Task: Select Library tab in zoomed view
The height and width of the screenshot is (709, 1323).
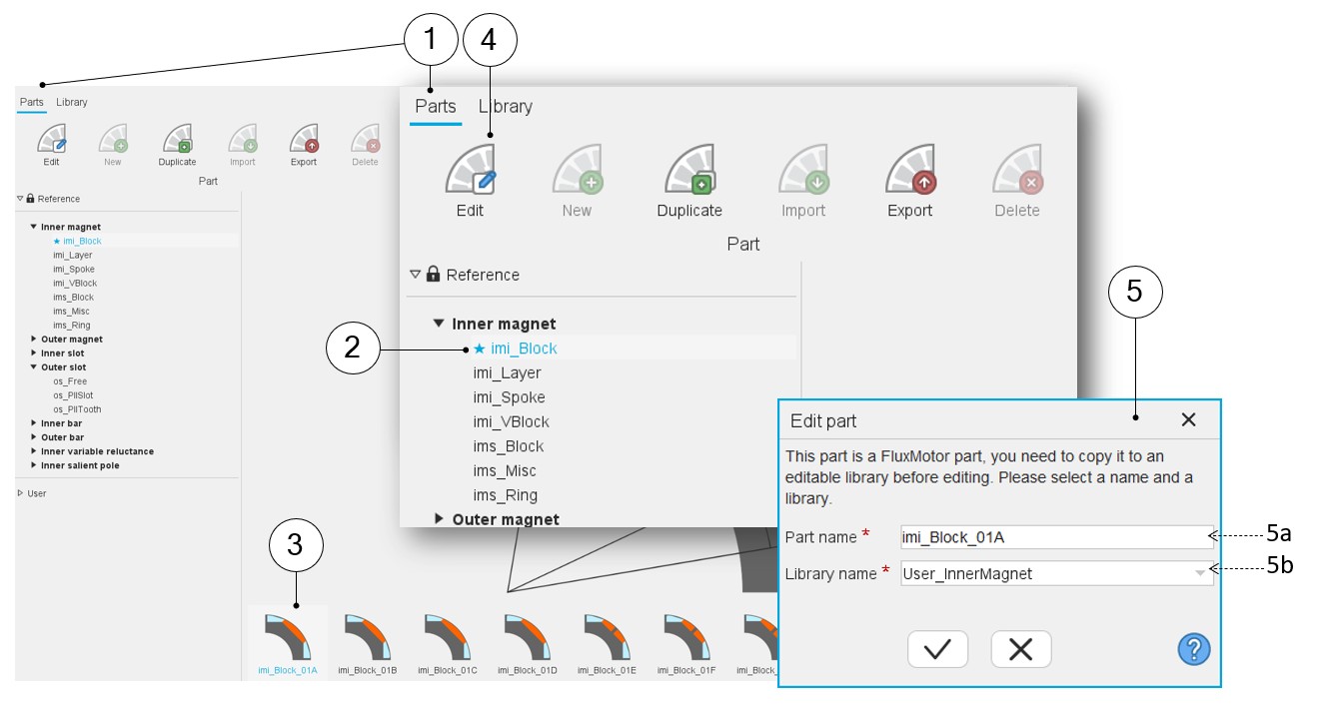Action: tap(506, 106)
